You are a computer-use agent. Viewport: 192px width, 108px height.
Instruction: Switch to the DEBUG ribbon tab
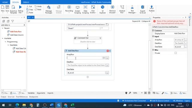point(26,2)
